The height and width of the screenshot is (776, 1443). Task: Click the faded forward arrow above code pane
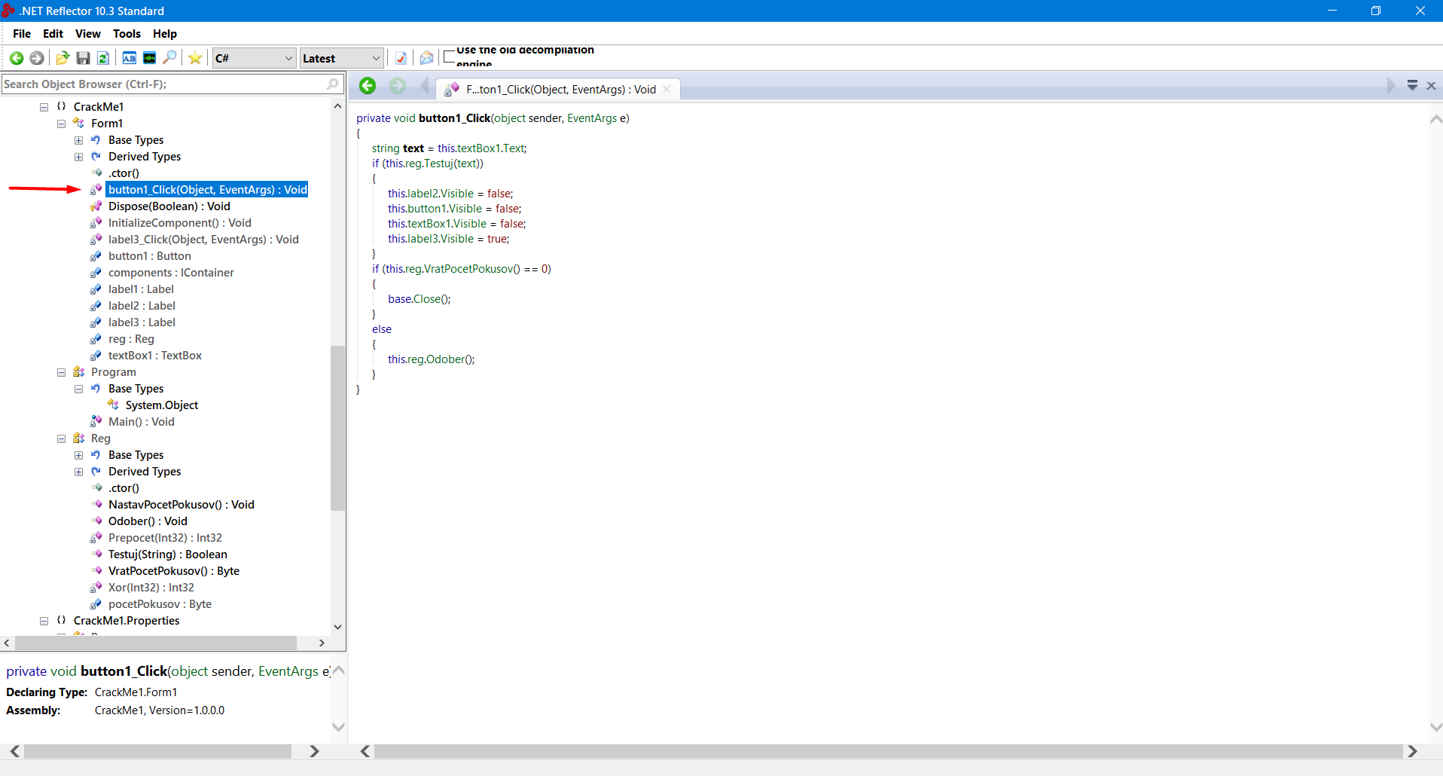coord(398,86)
